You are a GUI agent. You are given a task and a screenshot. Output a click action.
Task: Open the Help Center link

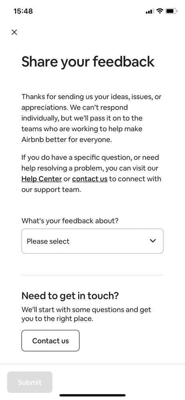coord(42,179)
